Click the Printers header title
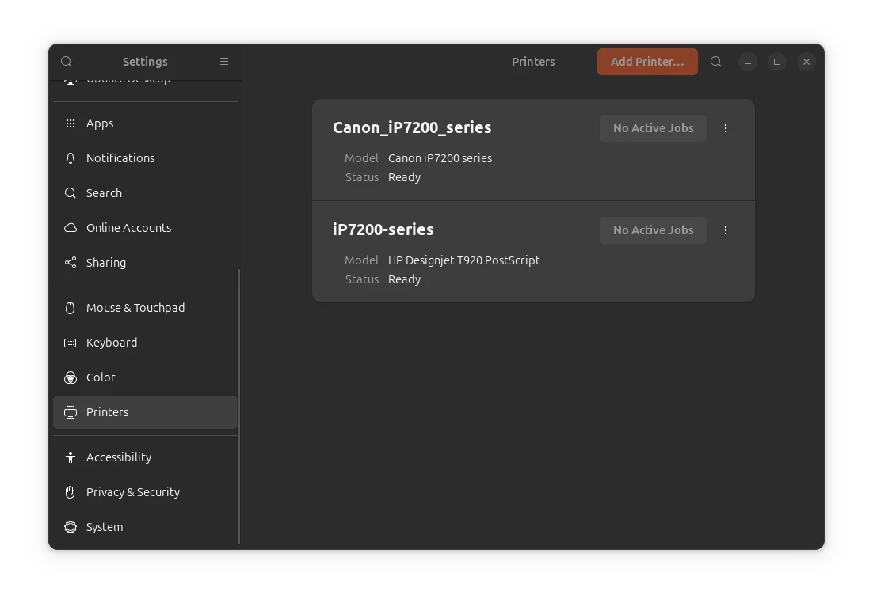Screen dimensions: 873x603 pyautogui.click(x=533, y=62)
